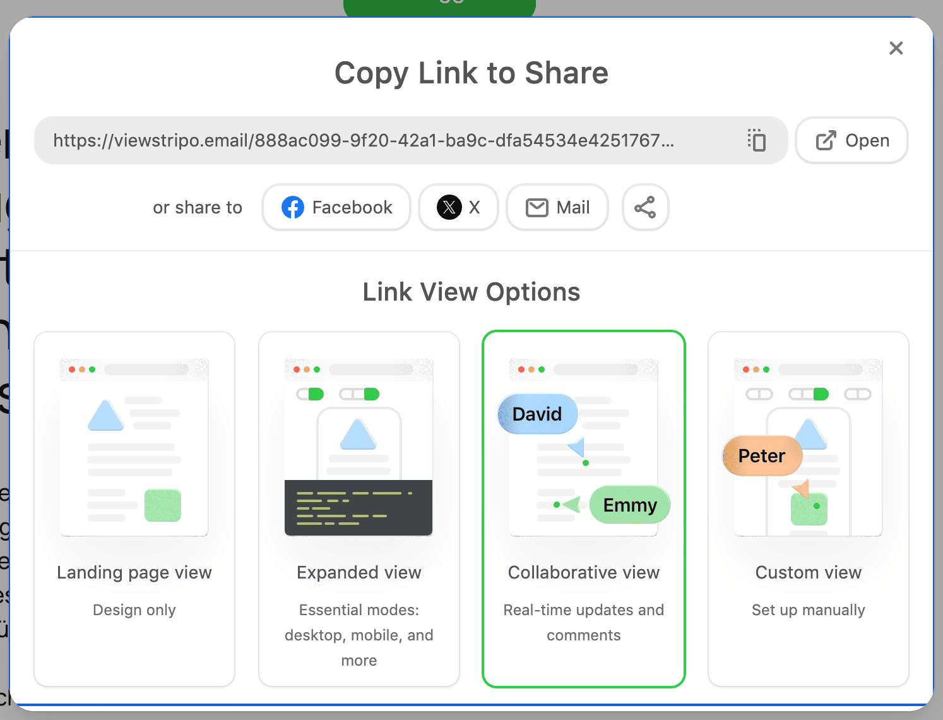Choose the Custom view option

tap(808, 508)
